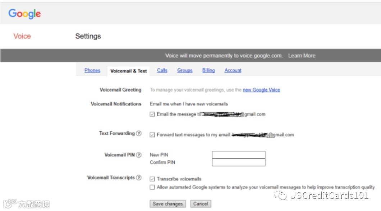Click Learn More in the banner

coord(302,56)
